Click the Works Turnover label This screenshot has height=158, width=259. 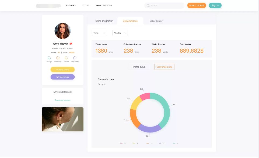tap(159, 44)
